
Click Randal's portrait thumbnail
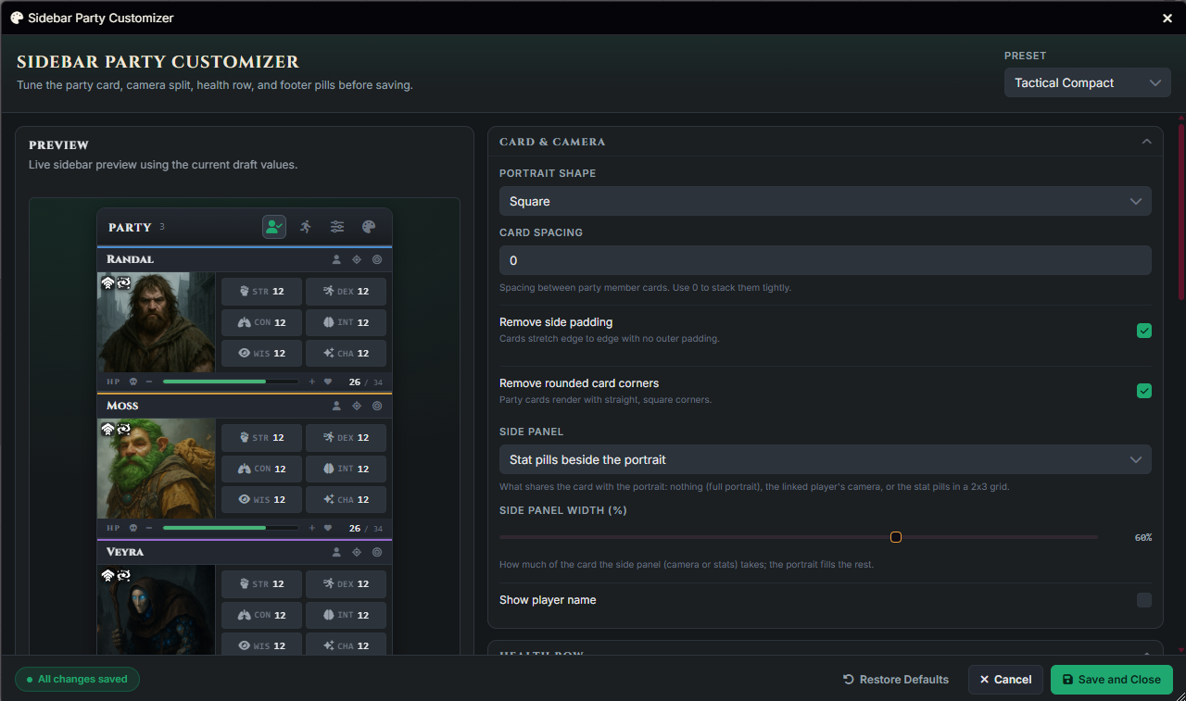coord(157,322)
